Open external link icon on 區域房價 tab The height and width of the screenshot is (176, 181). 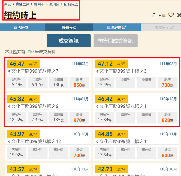pyautogui.click(x=124, y=27)
